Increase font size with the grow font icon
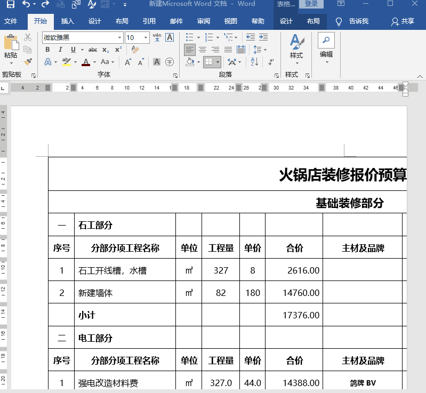The image size is (426, 393). click(x=128, y=62)
